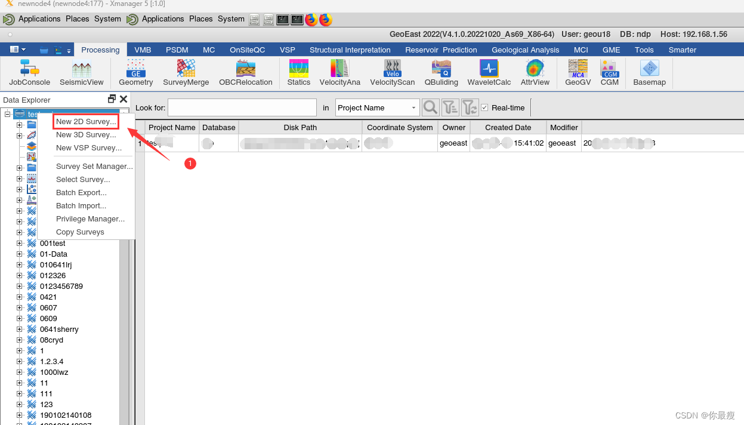Close the Data Explorer panel
The height and width of the screenshot is (425, 744).
click(124, 99)
